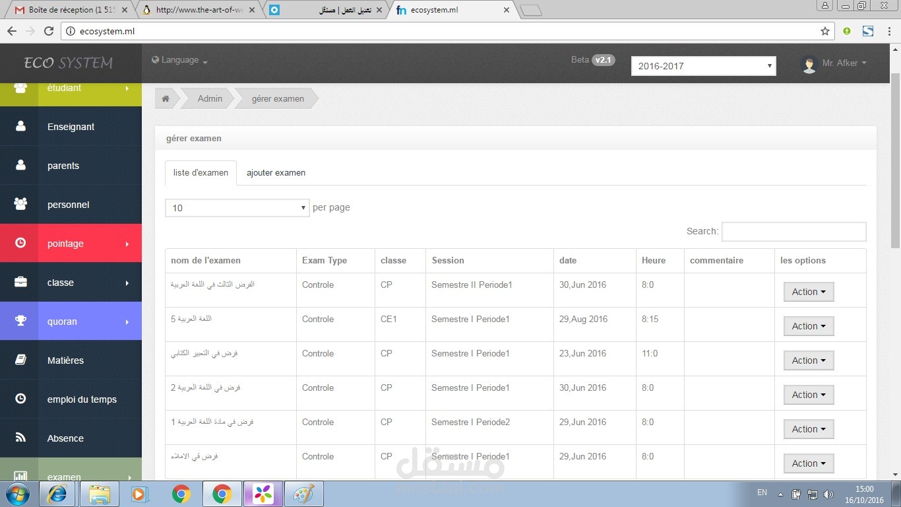Click the home icon in the breadcrumb
The width and height of the screenshot is (901, 507).
[166, 98]
